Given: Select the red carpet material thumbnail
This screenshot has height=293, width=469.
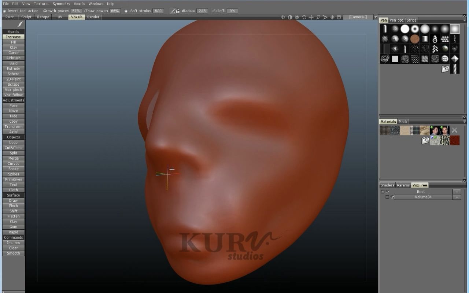Looking at the screenshot, I should click(455, 140).
